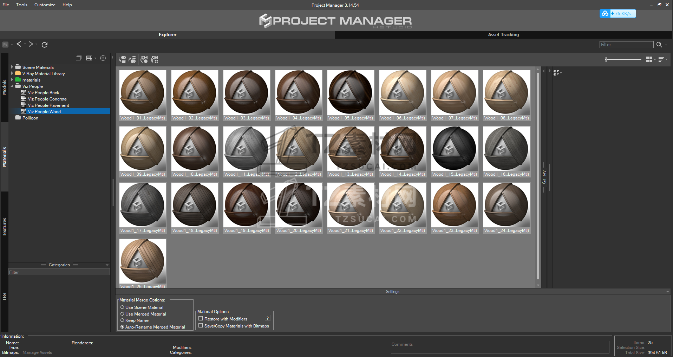Click the stacked windows icon above tree
This screenshot has height=357, width=673.
[x=79, y=58]
